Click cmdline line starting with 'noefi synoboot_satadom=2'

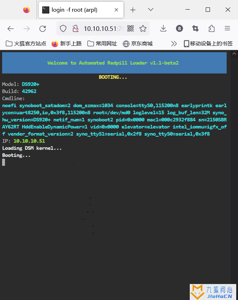(x=114, y=105)
